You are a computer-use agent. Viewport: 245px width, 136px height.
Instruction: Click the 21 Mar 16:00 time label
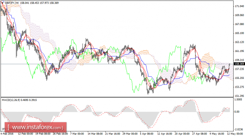(113, 134)
